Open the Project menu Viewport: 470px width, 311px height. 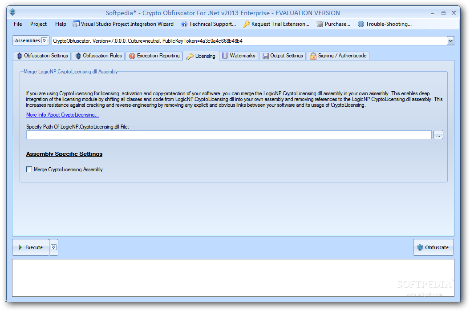[38, 24]
